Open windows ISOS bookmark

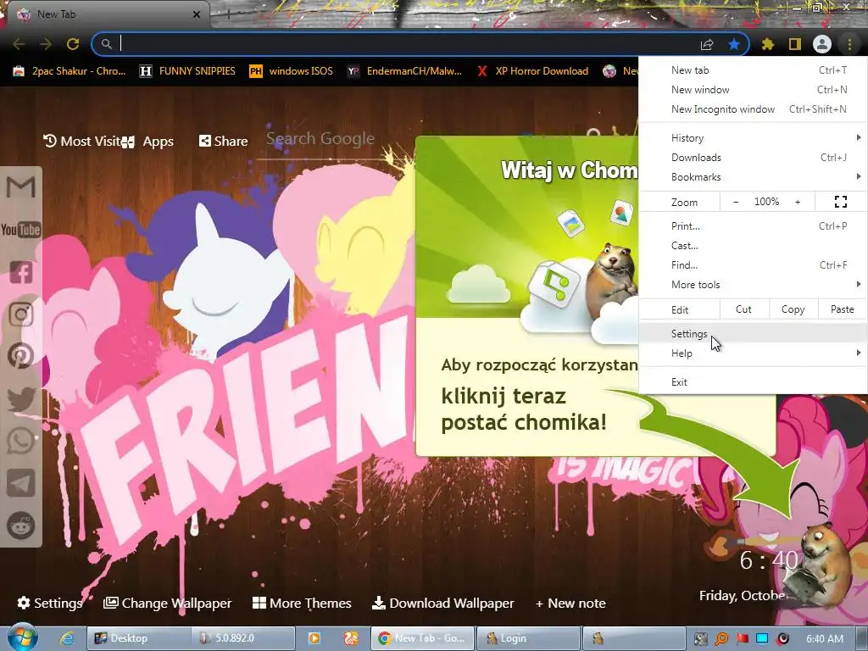click(292, 71)
